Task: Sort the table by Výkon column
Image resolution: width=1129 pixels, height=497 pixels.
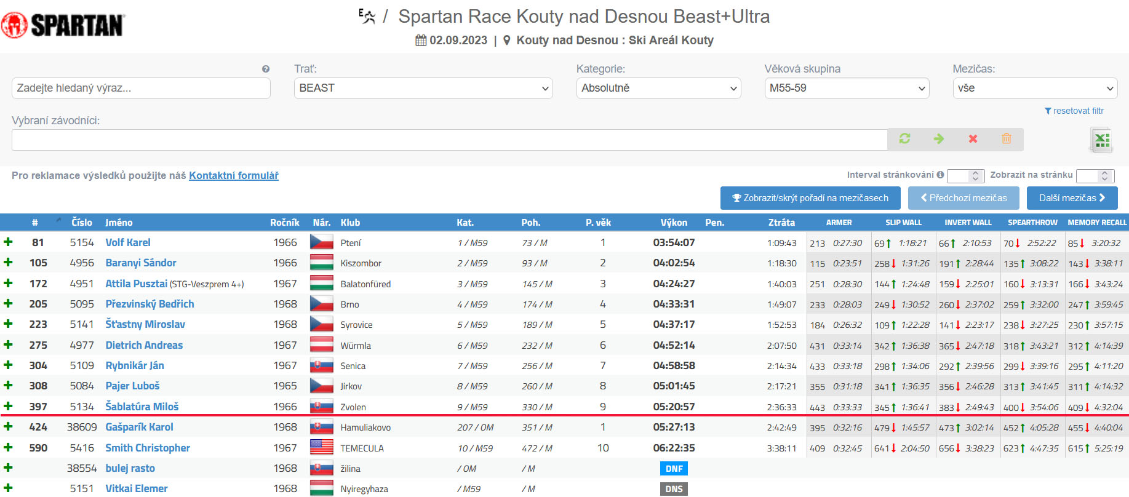Action: (x=674, y=223)
